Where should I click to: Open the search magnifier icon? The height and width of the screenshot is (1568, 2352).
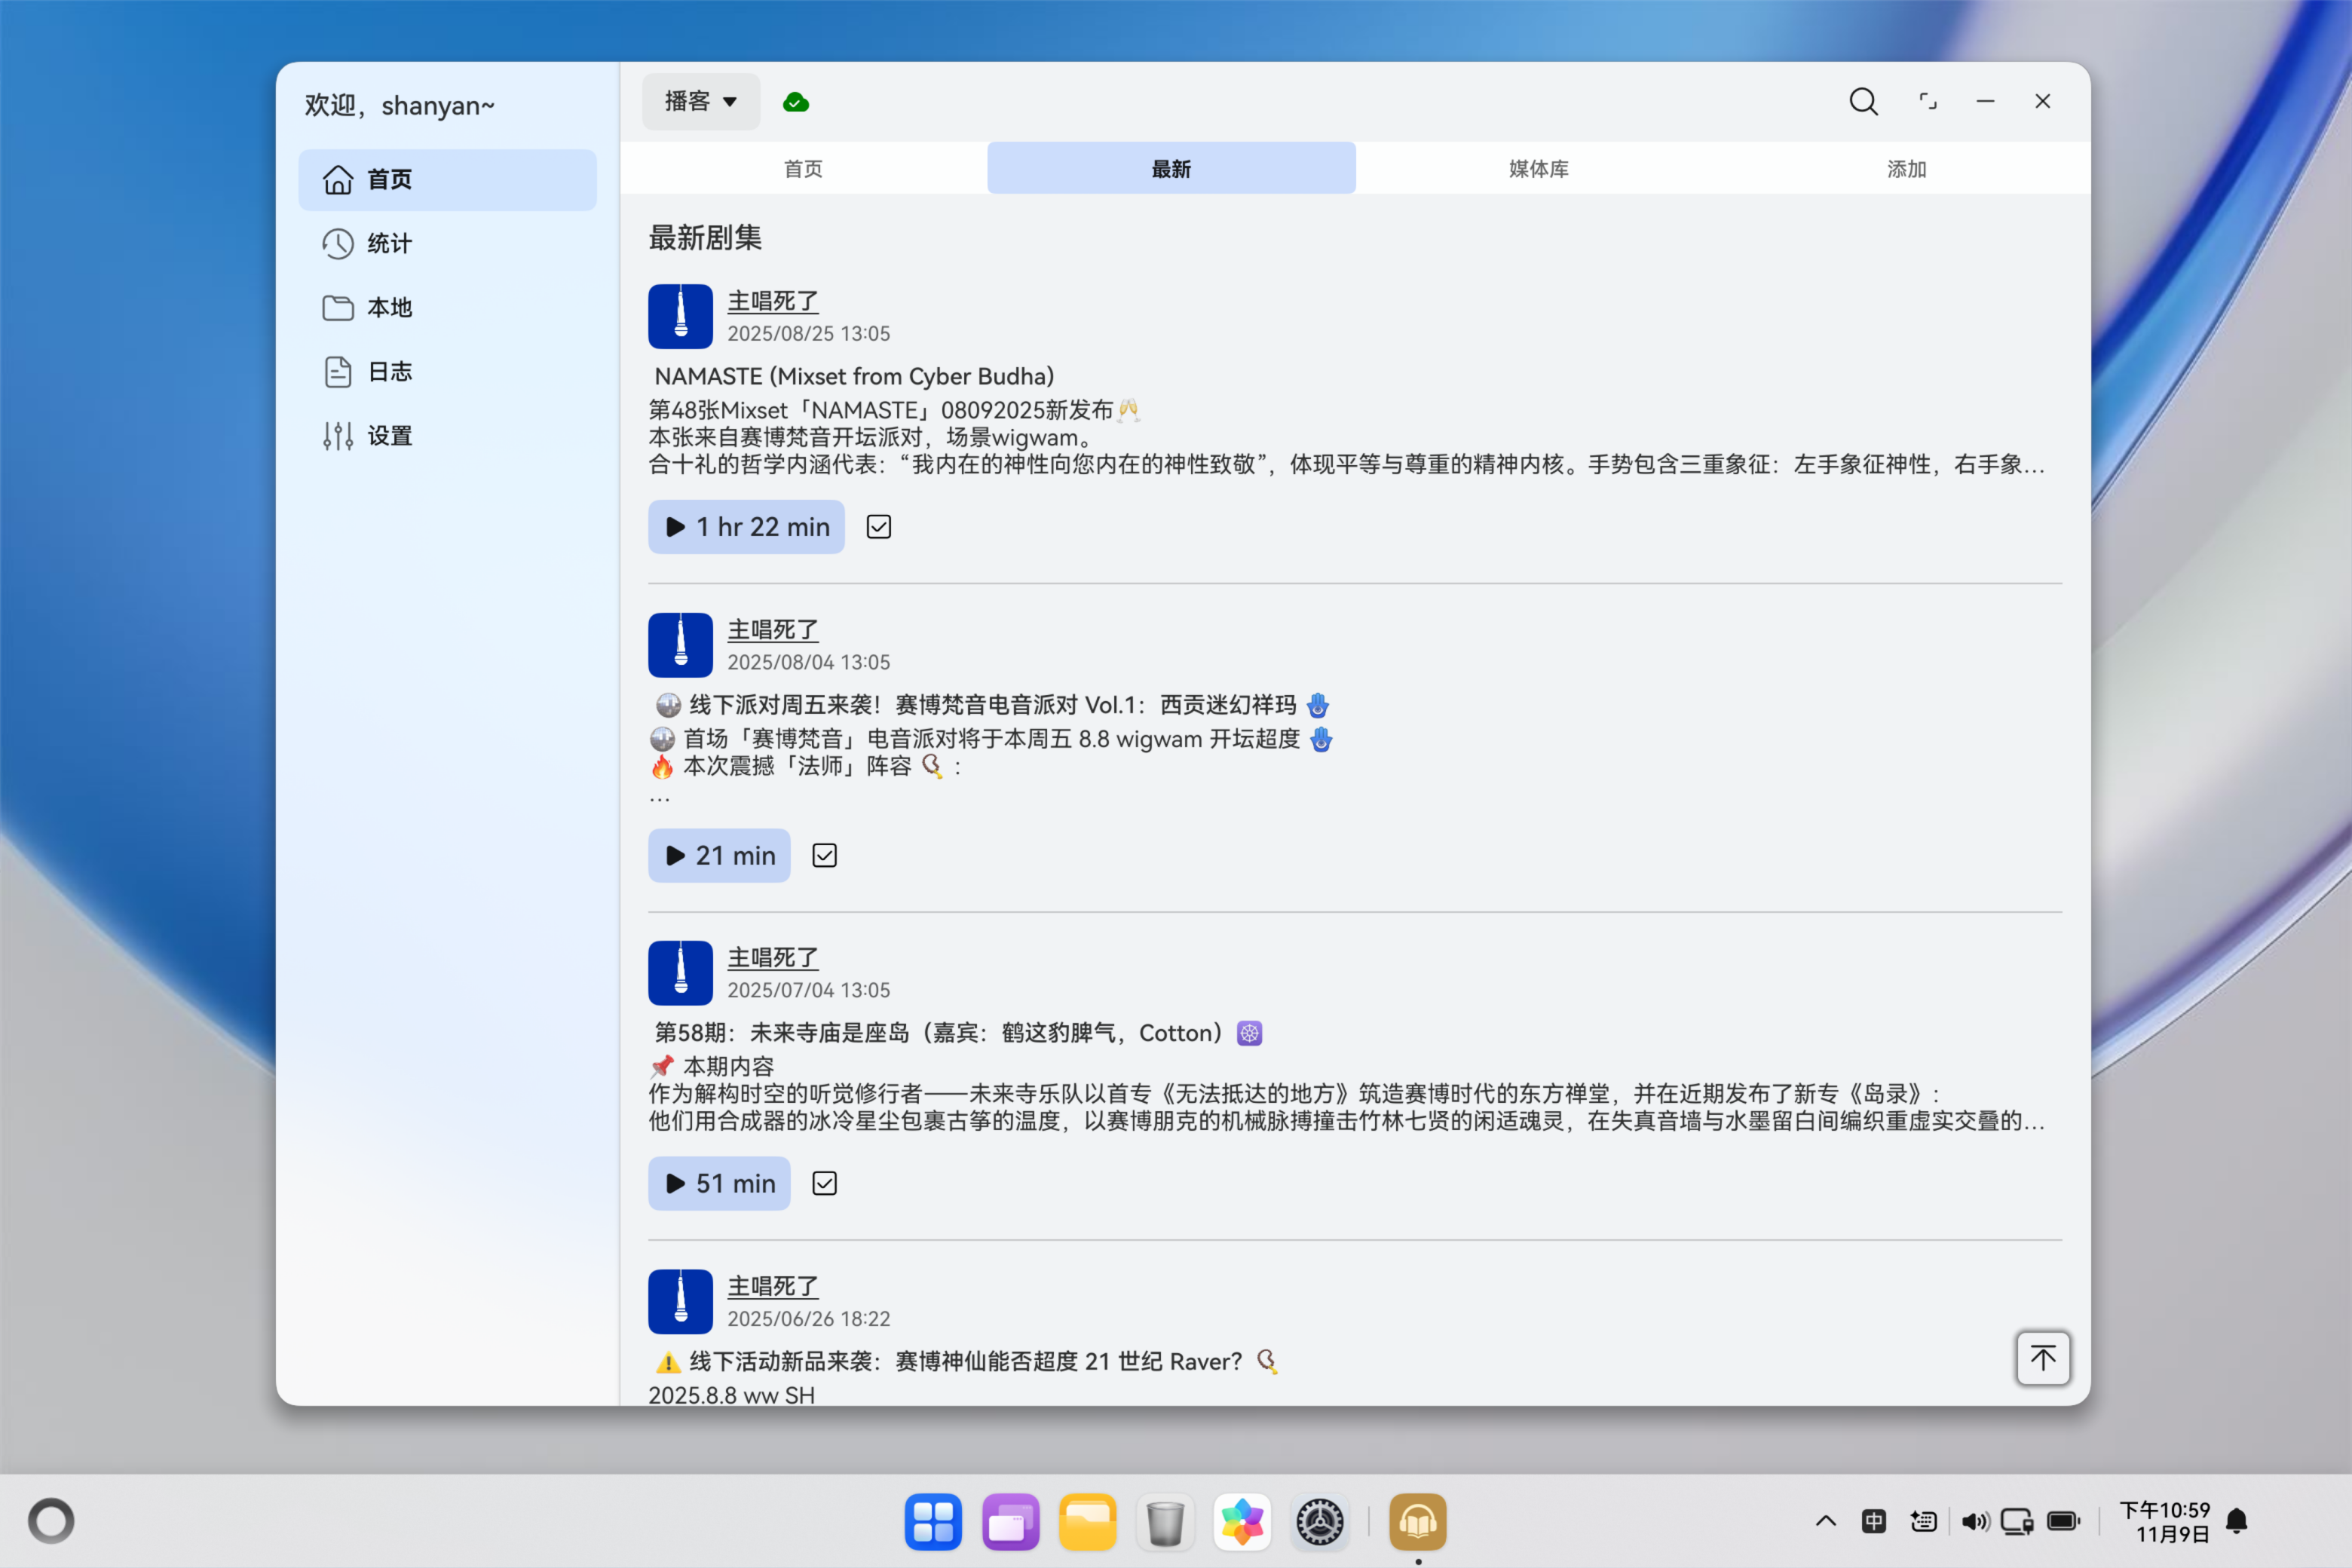[1863, 102]
